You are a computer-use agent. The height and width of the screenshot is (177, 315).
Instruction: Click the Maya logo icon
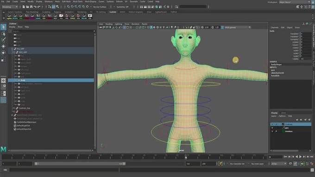click(x=3, y=149)
